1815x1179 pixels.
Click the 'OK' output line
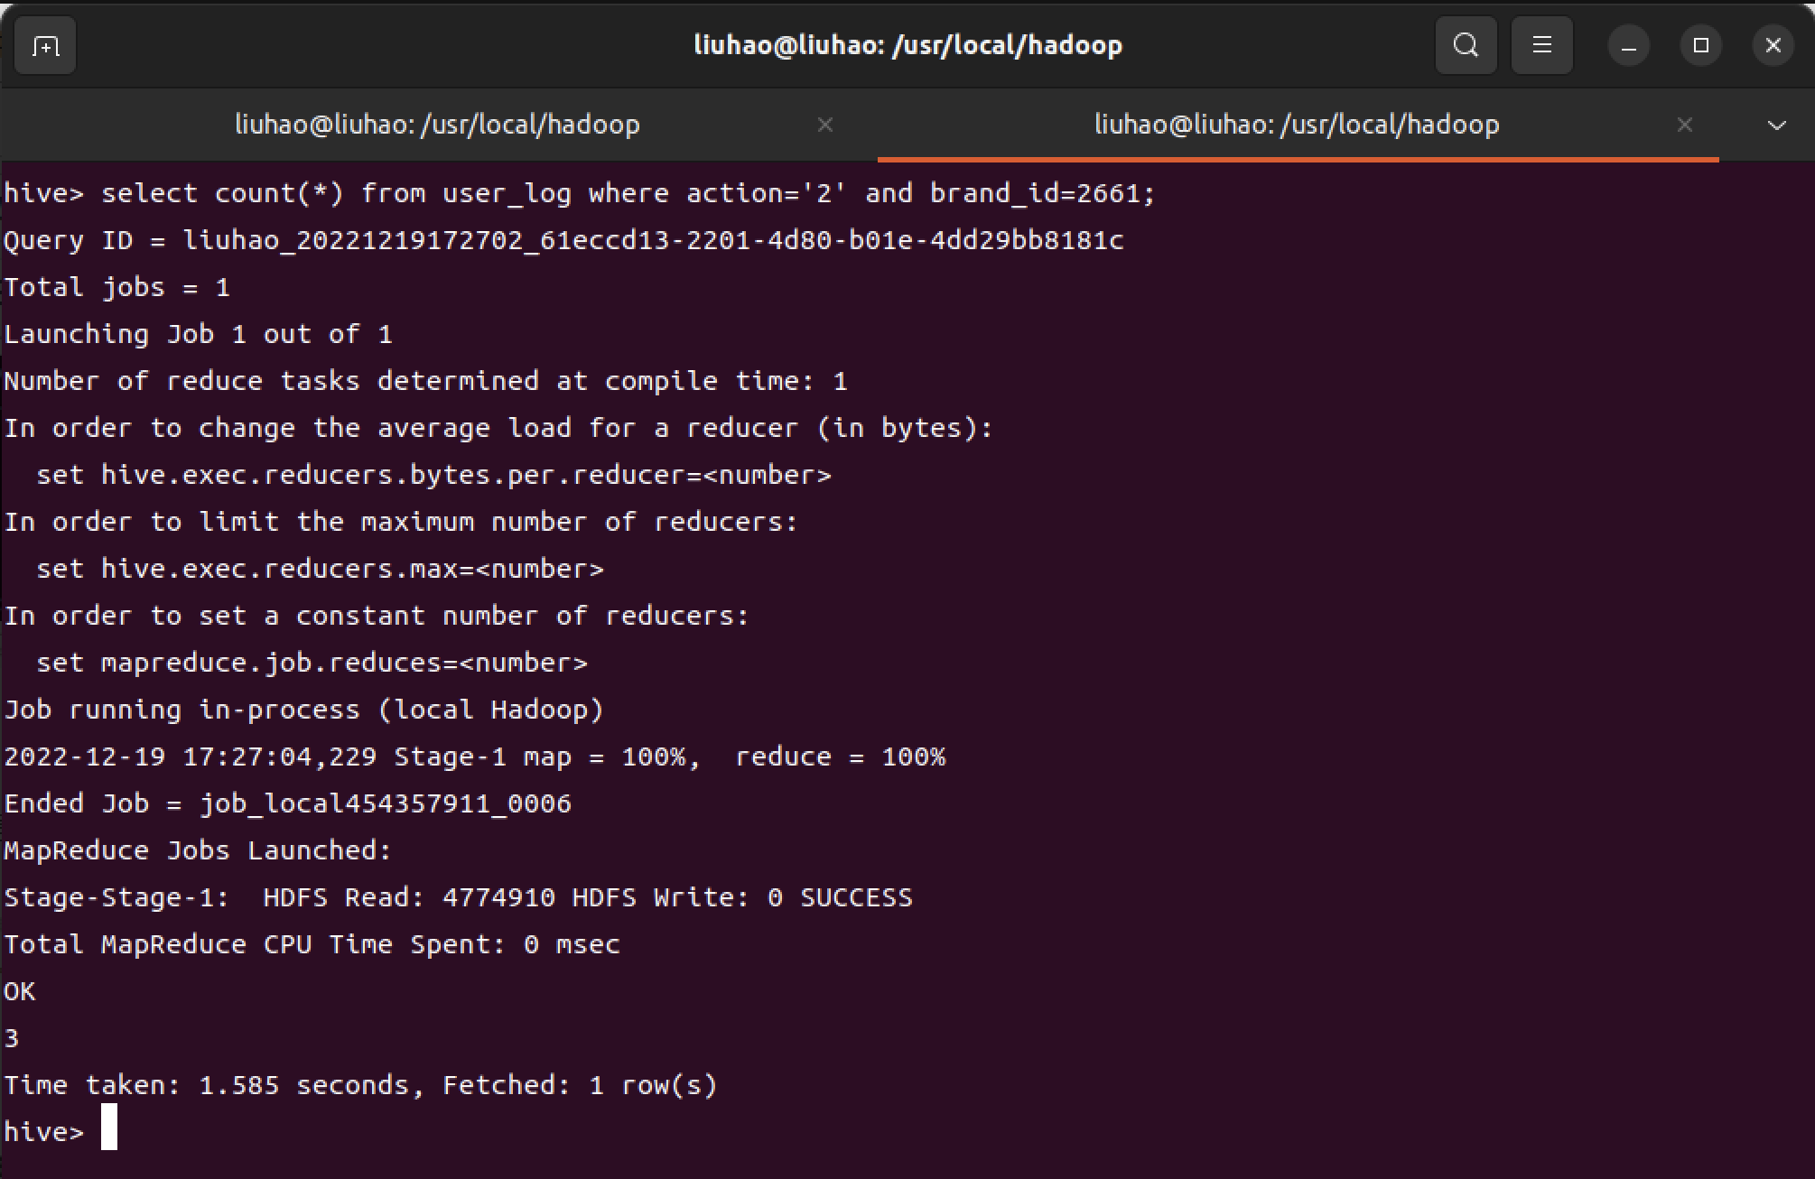pyautogui.click(x=20, y=991)
